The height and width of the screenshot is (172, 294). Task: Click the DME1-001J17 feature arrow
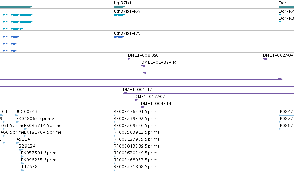[125, 93]
